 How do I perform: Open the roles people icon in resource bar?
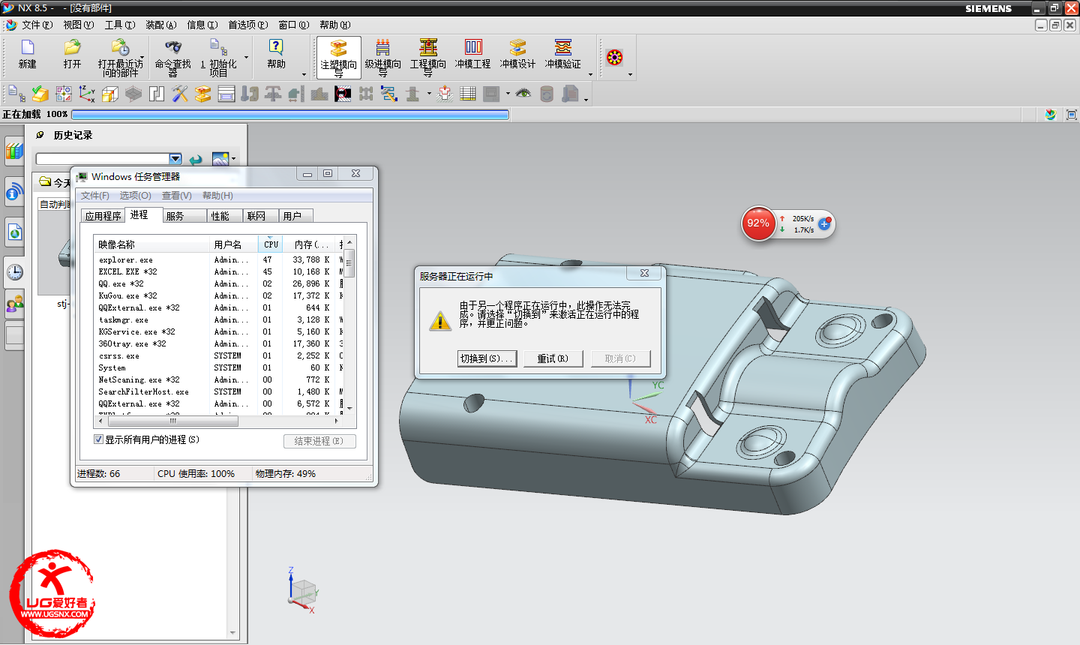tap(14, 304)
